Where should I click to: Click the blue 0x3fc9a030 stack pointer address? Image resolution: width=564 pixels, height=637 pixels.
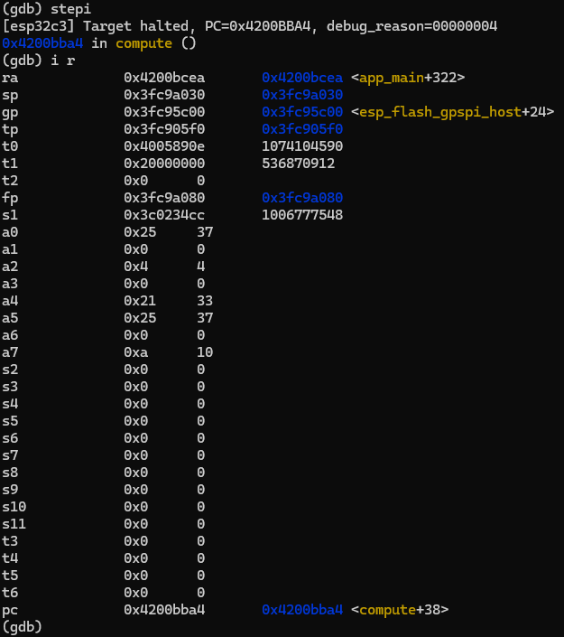[x=301, y=95]
